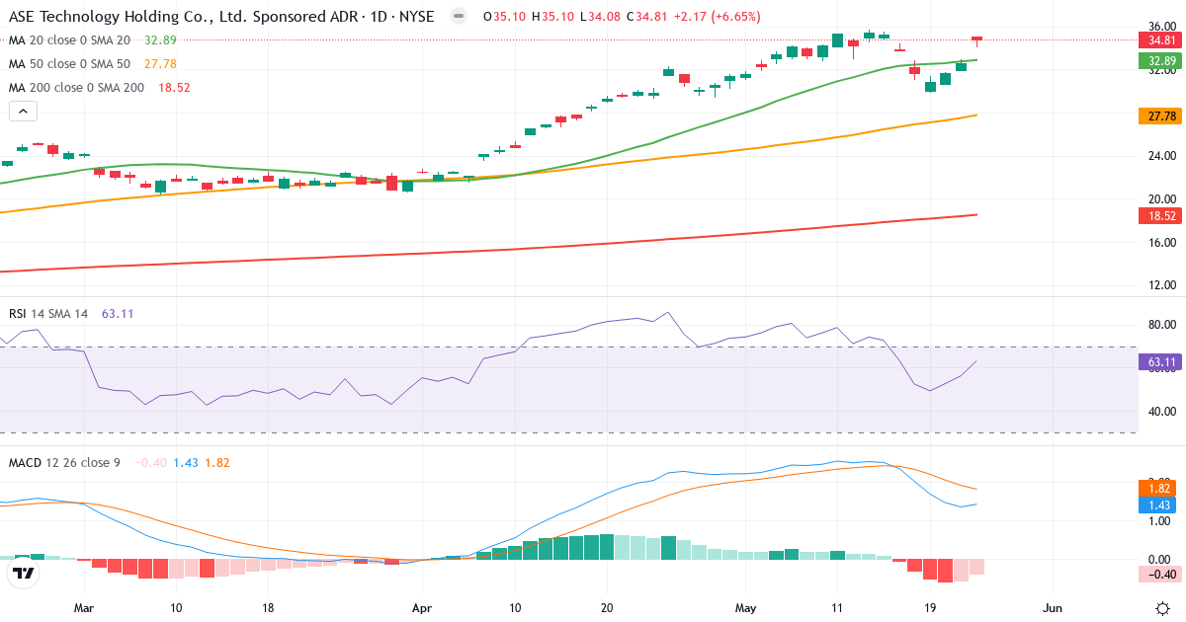Click the SMA 20 value 32.89 in legend
The width and height of the screenshot is (1186, 622).
tap(160, 39)
